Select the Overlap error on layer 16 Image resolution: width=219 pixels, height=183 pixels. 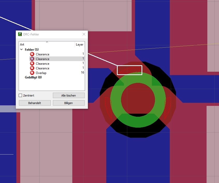coord(57,73)
